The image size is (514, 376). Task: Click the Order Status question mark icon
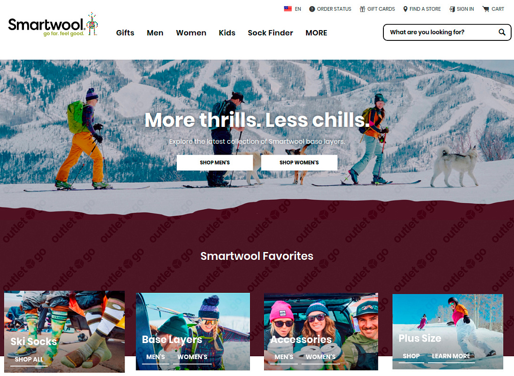pos(312,9)
